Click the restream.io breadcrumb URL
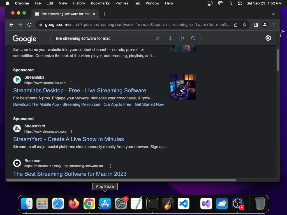The width and height of the screenshot is (287, 215). 65,166
